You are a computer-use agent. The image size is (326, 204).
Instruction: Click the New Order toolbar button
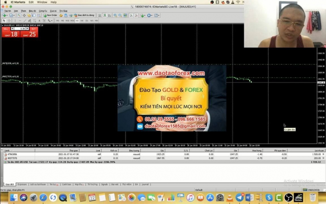click(x=50, y=16)
